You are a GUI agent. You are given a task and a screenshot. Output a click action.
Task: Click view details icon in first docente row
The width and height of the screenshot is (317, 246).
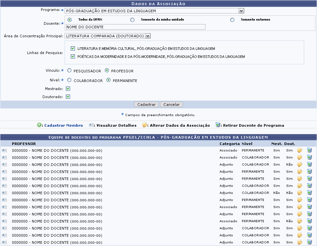[x=4, y=150]
